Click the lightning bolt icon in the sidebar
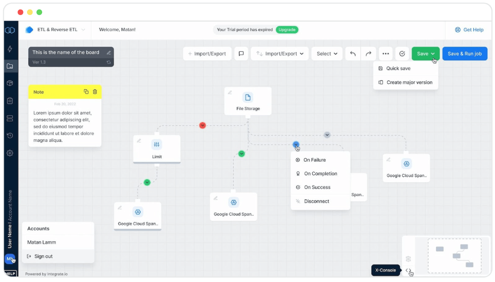This screenshot has height=282, width=495. (x=10, y=49)
